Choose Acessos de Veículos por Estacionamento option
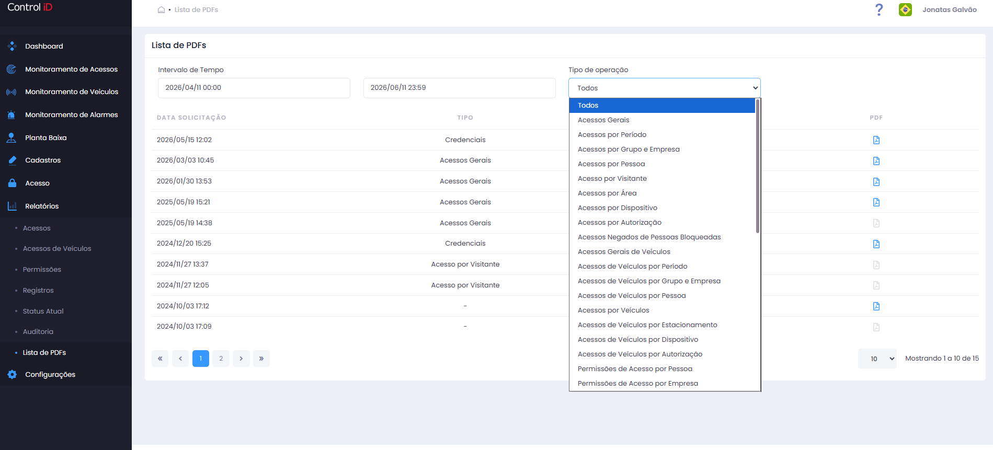The image size is (993, 450). 662,325
